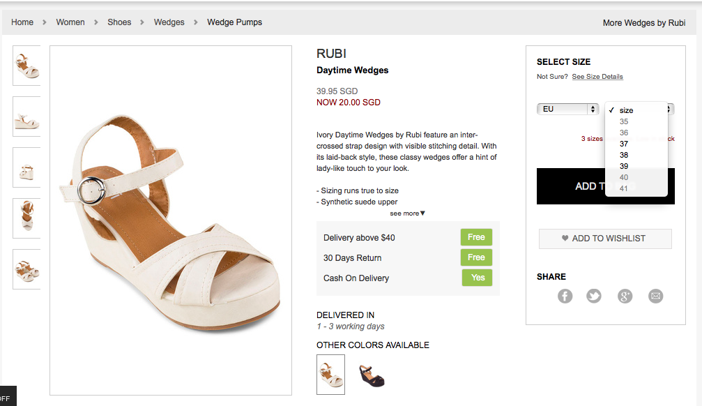Image resolution: width=702 pixels, height=406 pixels.
Task: Click the NOW 20.00 SGD price
Action: pyautogui.click(x=349, y=103)
